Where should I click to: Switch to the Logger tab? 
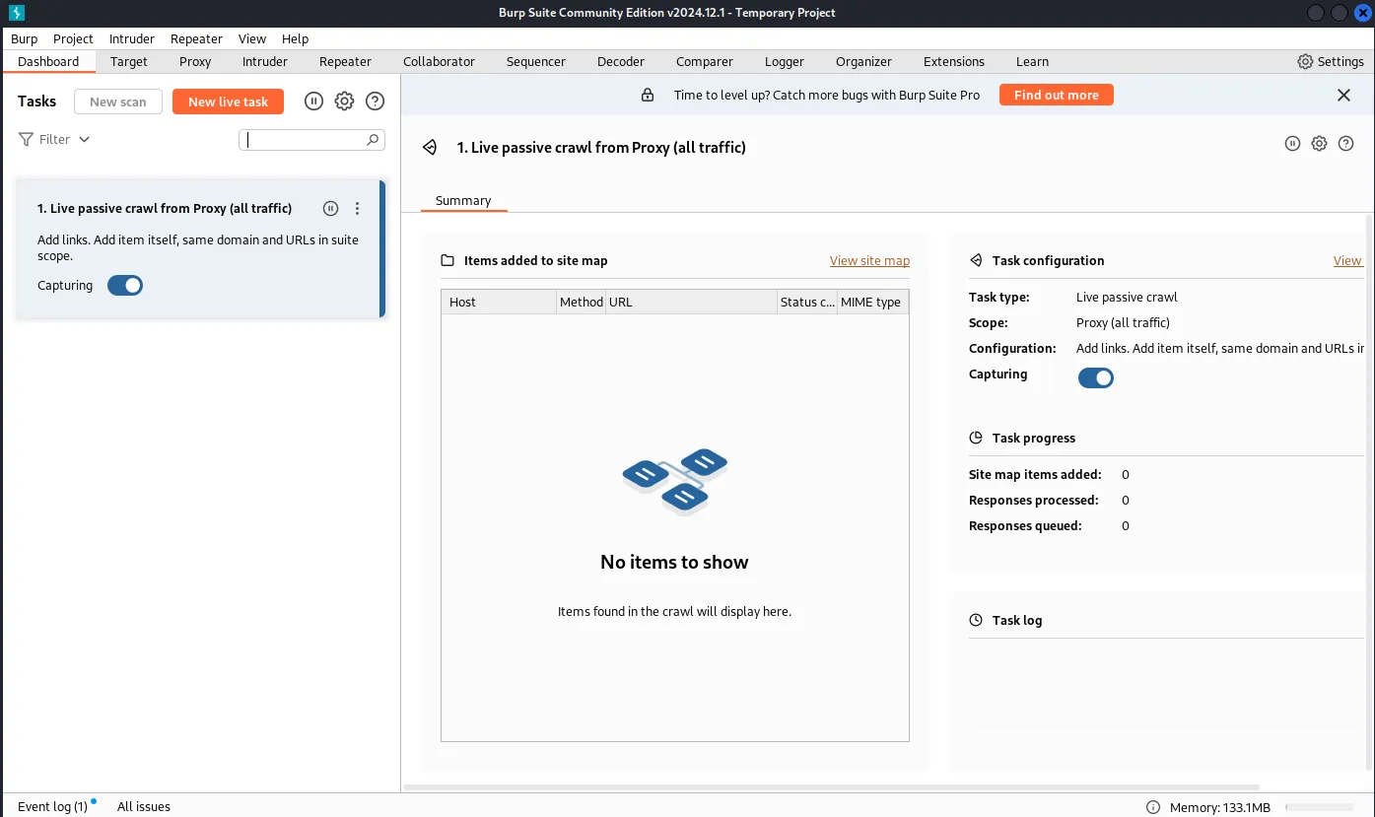(x=785, y=61)
